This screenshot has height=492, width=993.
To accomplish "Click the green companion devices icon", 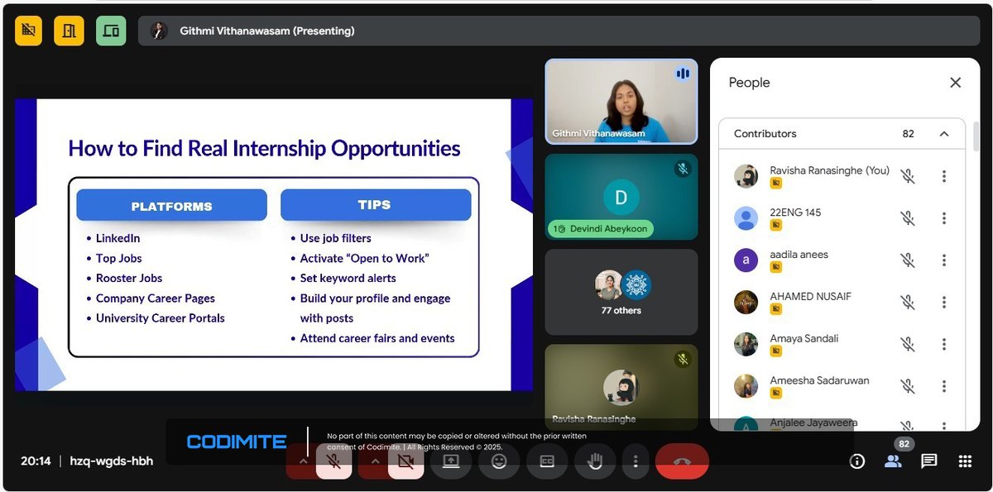I will 111,31.
